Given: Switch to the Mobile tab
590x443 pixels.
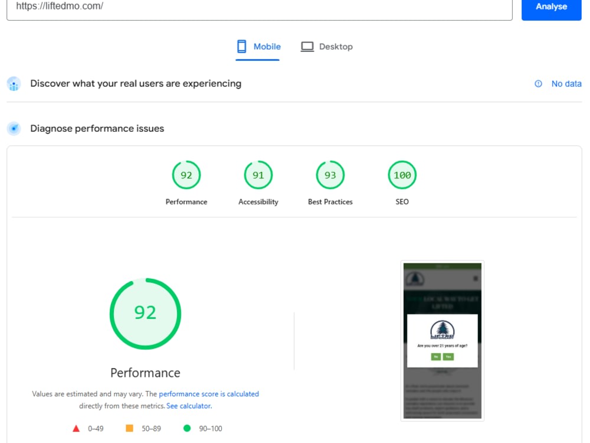Looking at the screenshot, I should [x=258, y=47].
